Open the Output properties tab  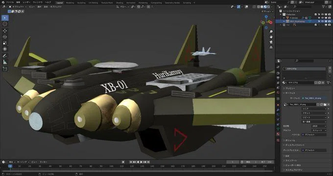pyautogui.click(x=278, y=78)
